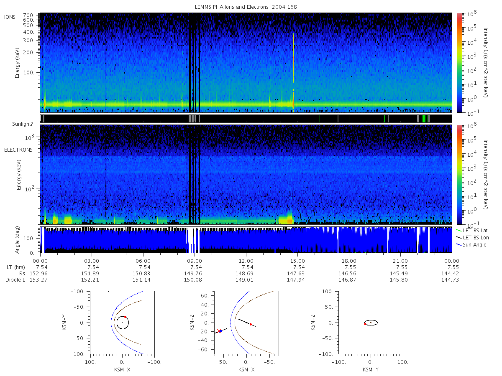Select the blue Sun Angle legend entry
This screenshot has height=376, width=502.
coord(471,244)
